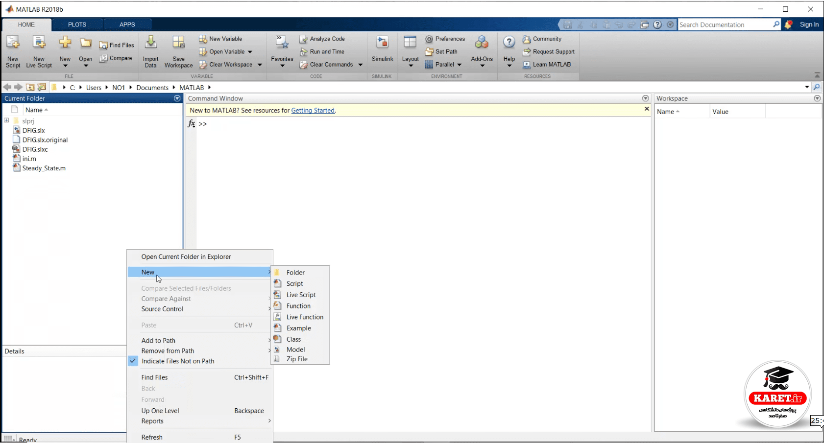Click the browse for folder icon
Image resolution: width=824 pixels, height=443 pixels.
click(x=42, y=87)
